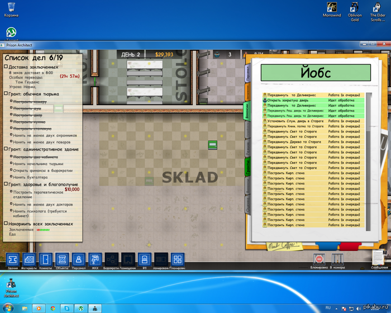Viewport: 391px width, 313px height.
Task: Open the Комнаты (Rooms) door icon
Action: (46, 260)
